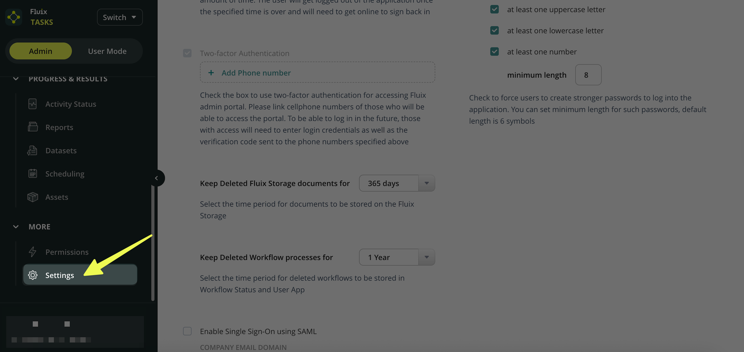This screenshot has height=352, width=744.
Task: Click the Fluix Tasks logo icon
Action: pyautogui.click(x=14, y=17)
